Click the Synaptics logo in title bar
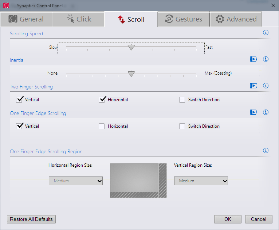This screenshot has height=230, width=279. click(x=6, y=5)
